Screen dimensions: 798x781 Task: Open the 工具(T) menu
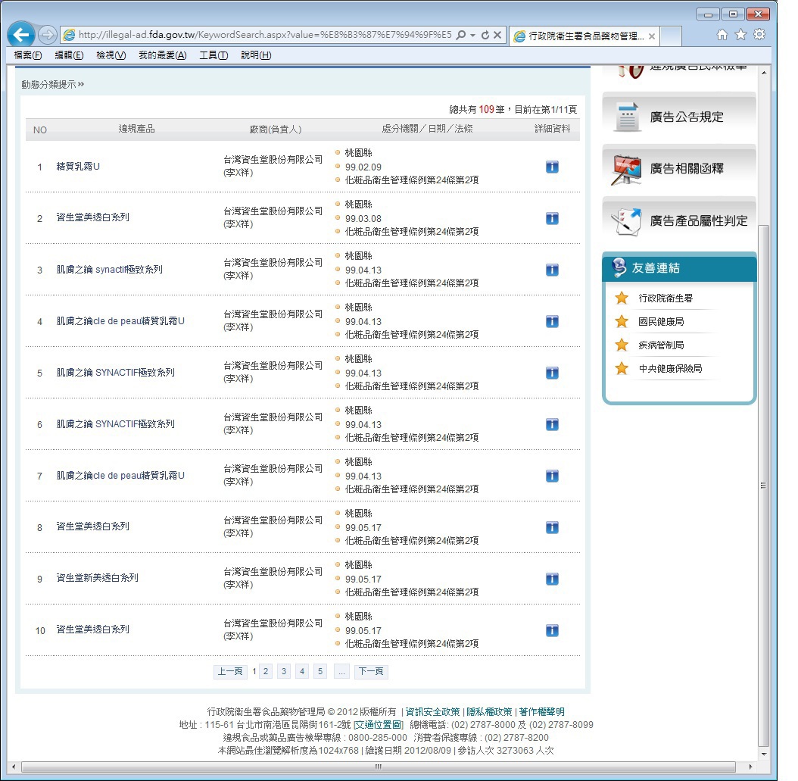click(x=214, y=55)
